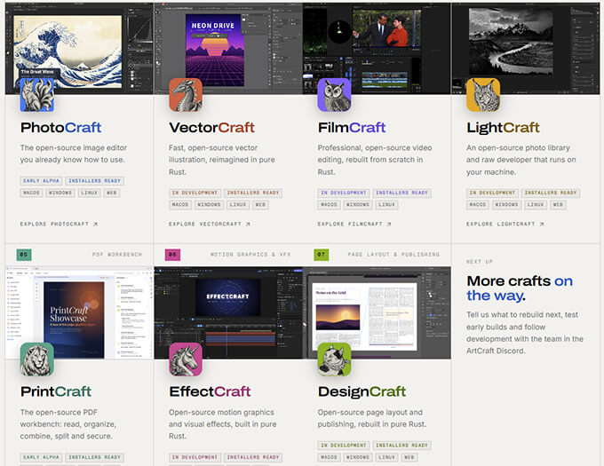Click the VectorCraft dragon app icon
The height and width of the screenshot is (466, 604).
(186, 95)
